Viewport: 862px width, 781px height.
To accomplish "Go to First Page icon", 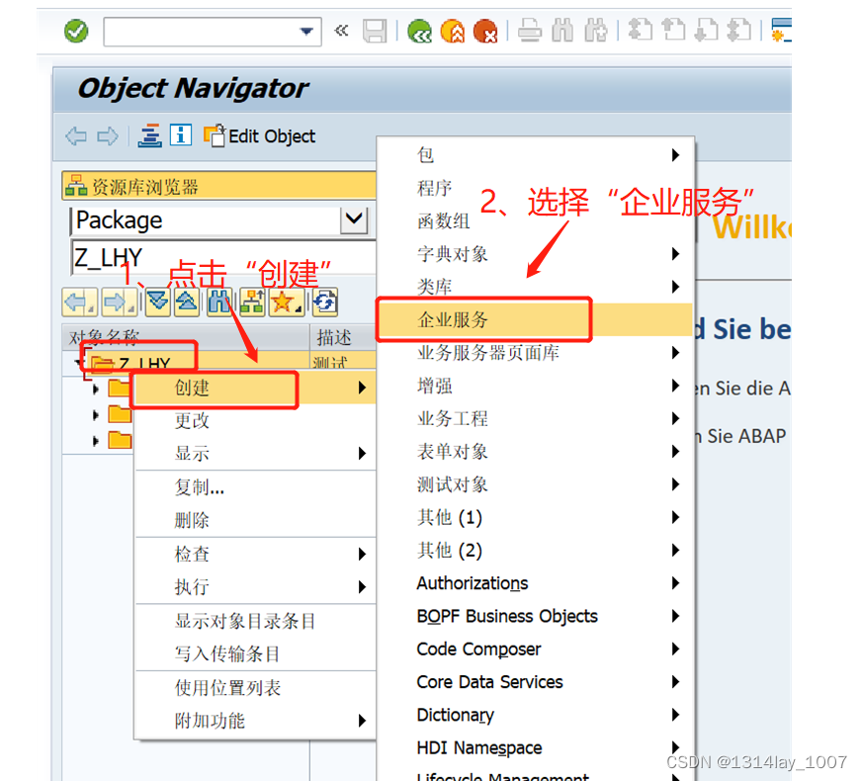I will [x=640, y=31].
